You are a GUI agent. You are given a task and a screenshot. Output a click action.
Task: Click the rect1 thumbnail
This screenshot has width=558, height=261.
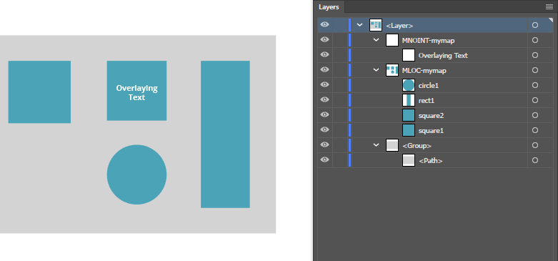tap(409, 100)
